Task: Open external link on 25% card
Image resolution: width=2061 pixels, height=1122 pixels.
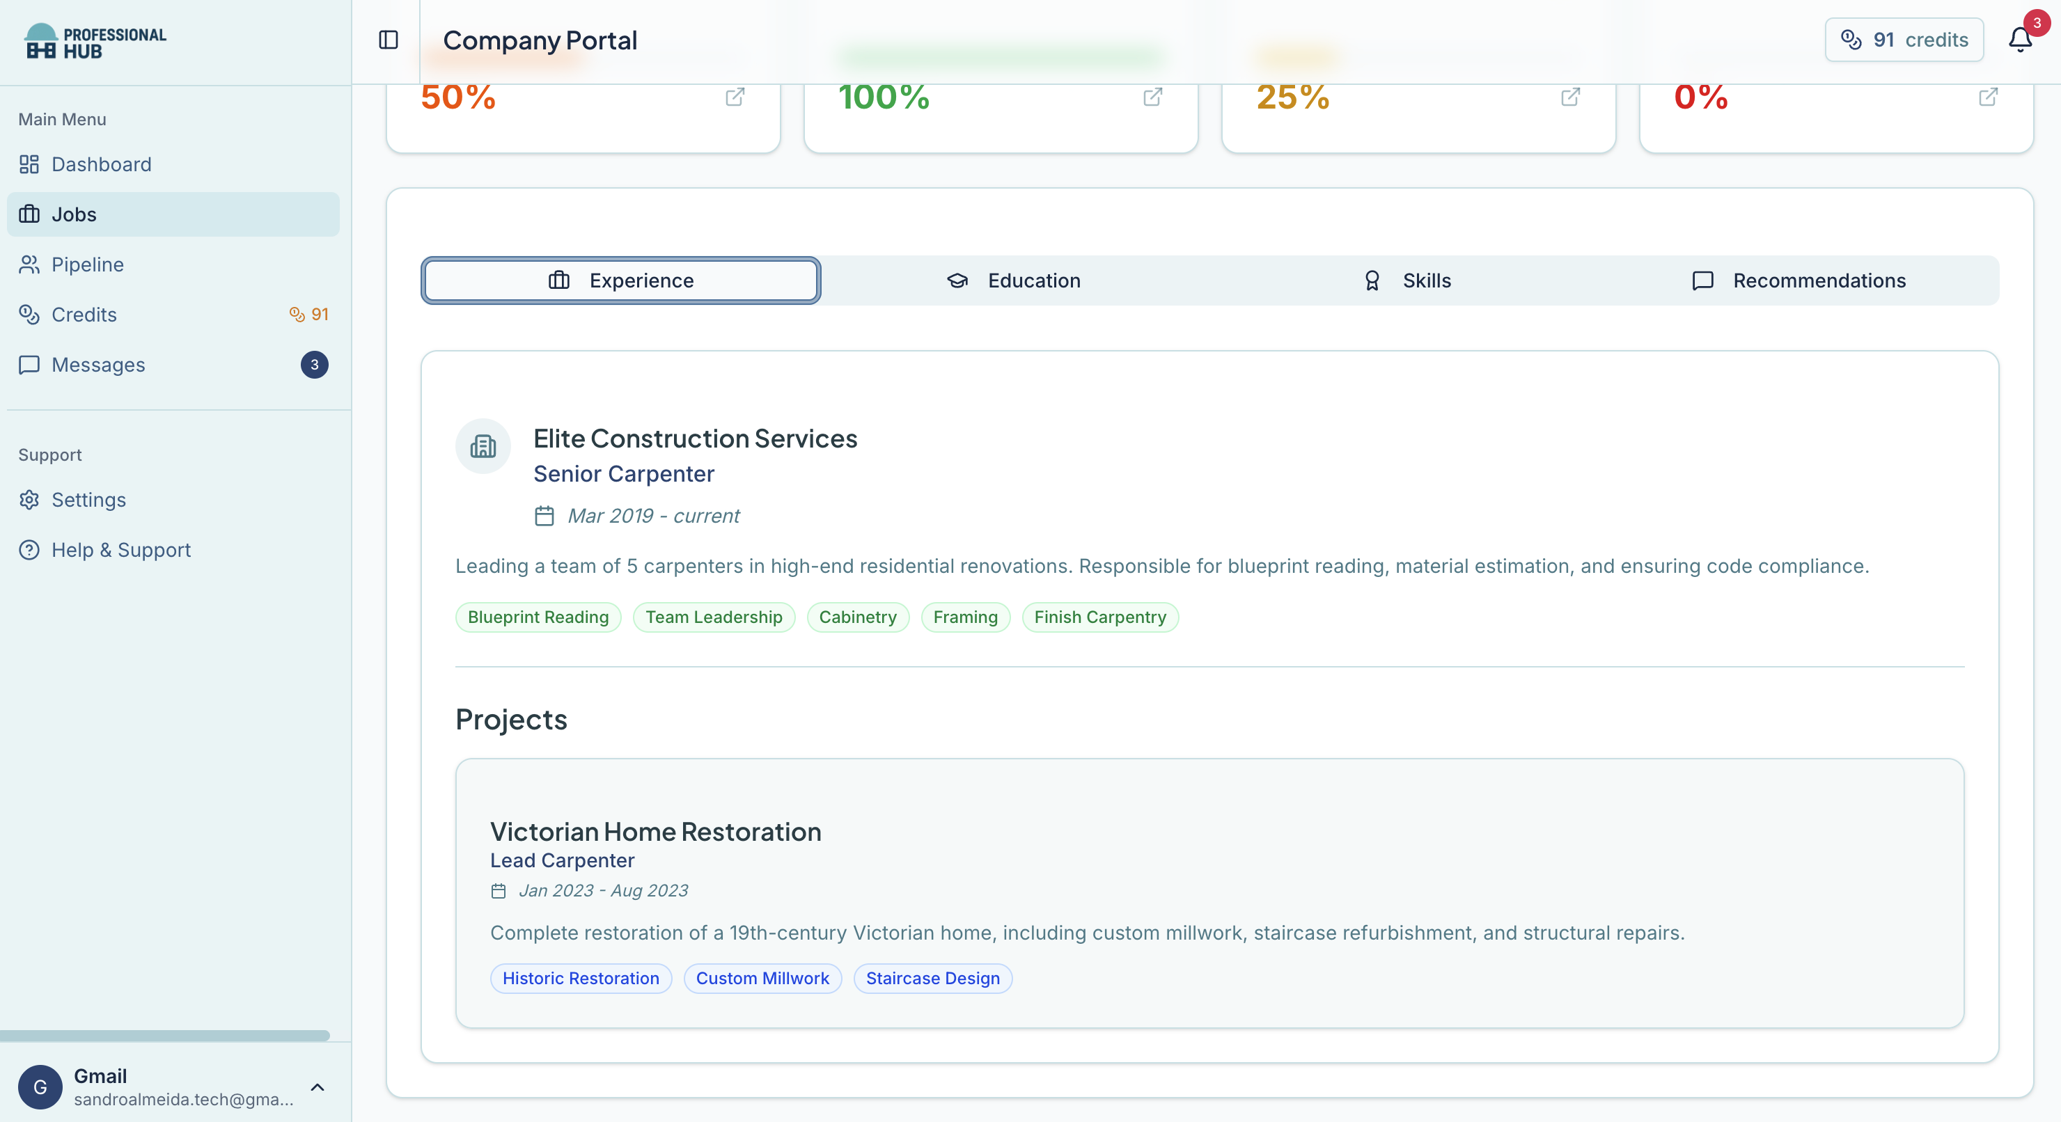Action: pyautogui.click(x=1569, y=97)
